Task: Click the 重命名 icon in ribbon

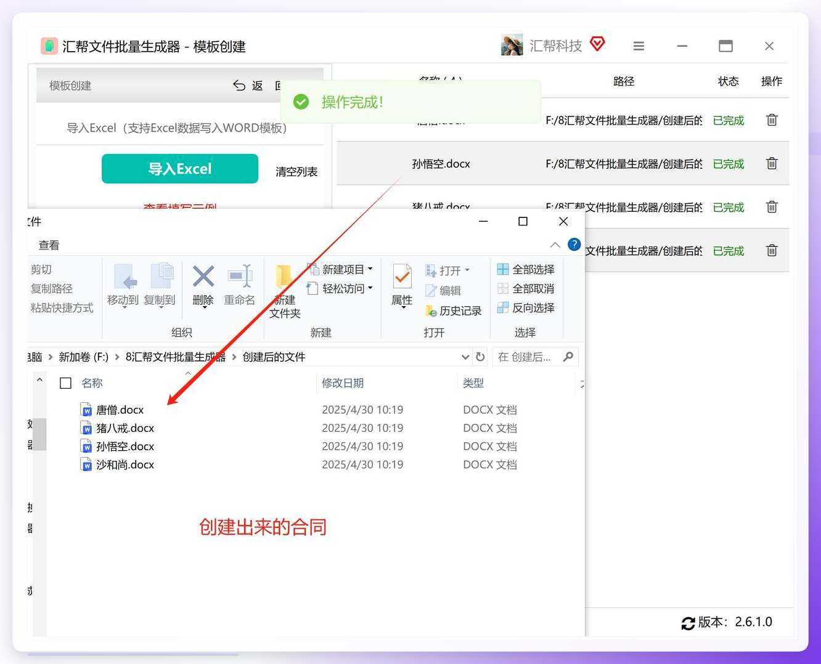Action: pyautogui.click(x=240, y=277)
